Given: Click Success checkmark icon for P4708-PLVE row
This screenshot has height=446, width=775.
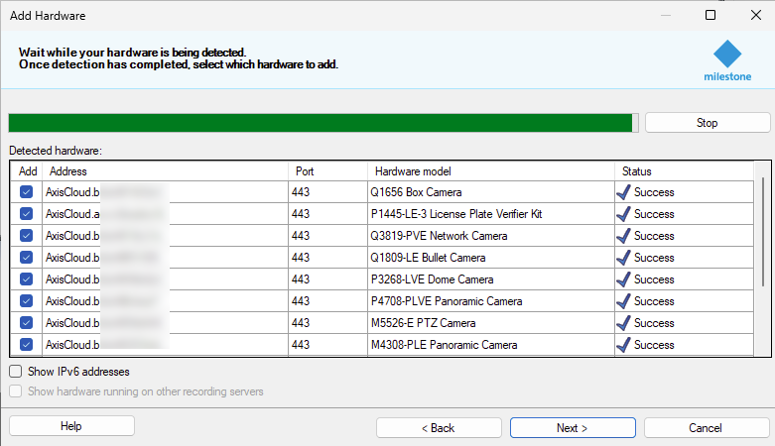Looking at the screenshot, I should click(x=624, y=300).
